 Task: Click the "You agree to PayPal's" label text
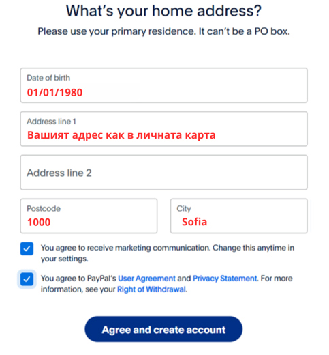[x=78, y=279]
